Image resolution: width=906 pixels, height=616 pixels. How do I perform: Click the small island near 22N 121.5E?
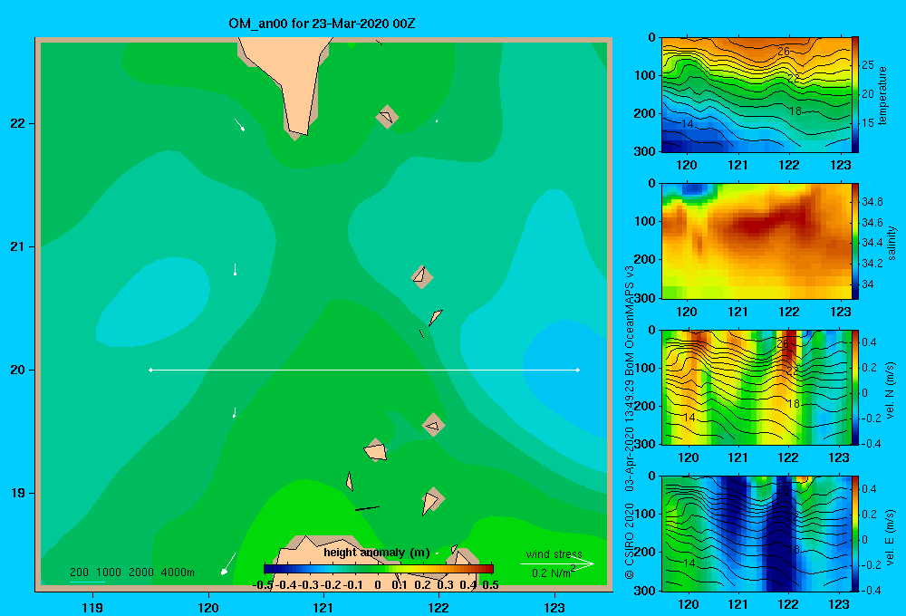387,117
